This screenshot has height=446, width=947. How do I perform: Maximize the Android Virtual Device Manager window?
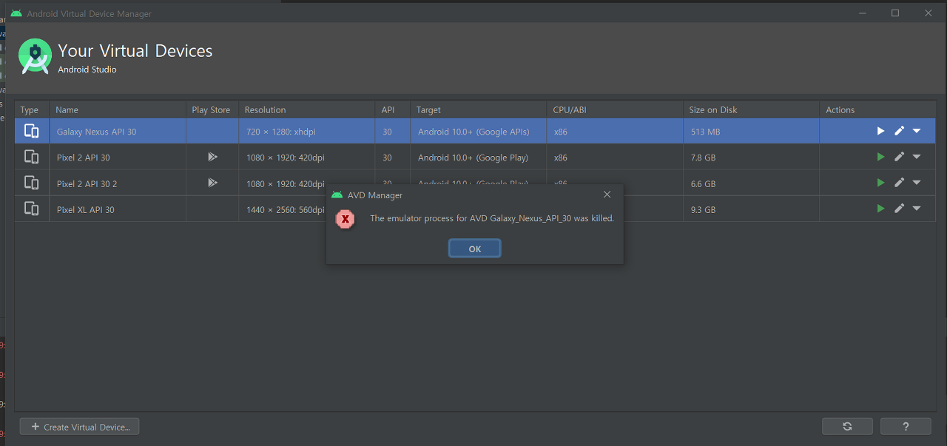895,13
